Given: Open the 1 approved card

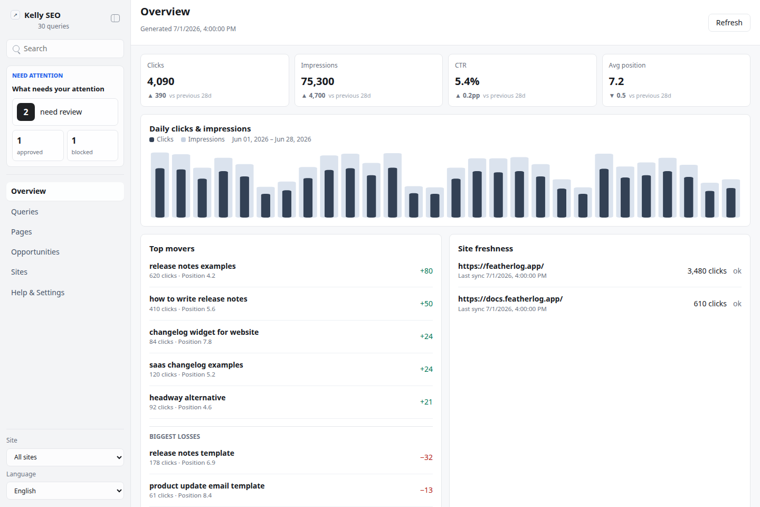Looking at the screenshot, I should (38, 145).
